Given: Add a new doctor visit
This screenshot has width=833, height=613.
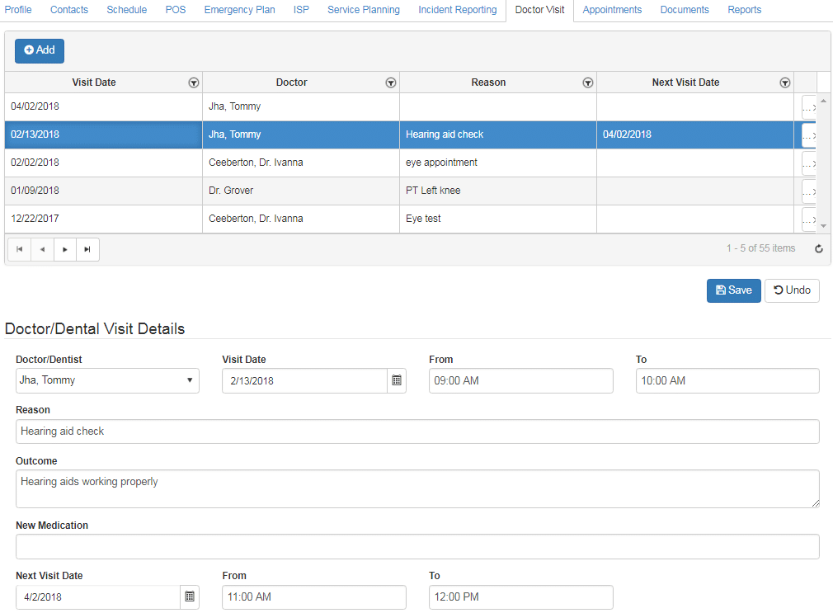Looking at the screenshot, I should pyautogui.click(x=40, y=50).
